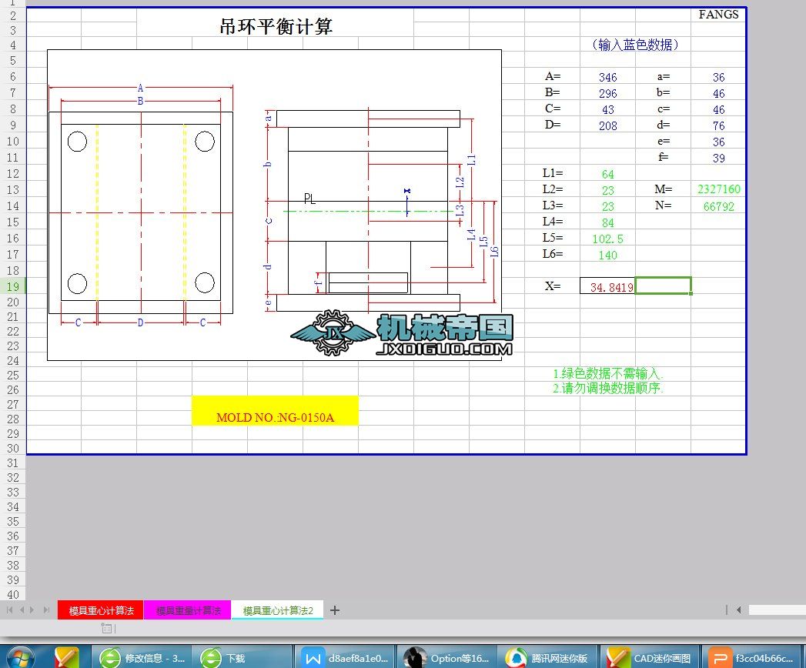Select the D value cell 208
Viewport: 806px width, 668px height.
(x=607, y=125)
